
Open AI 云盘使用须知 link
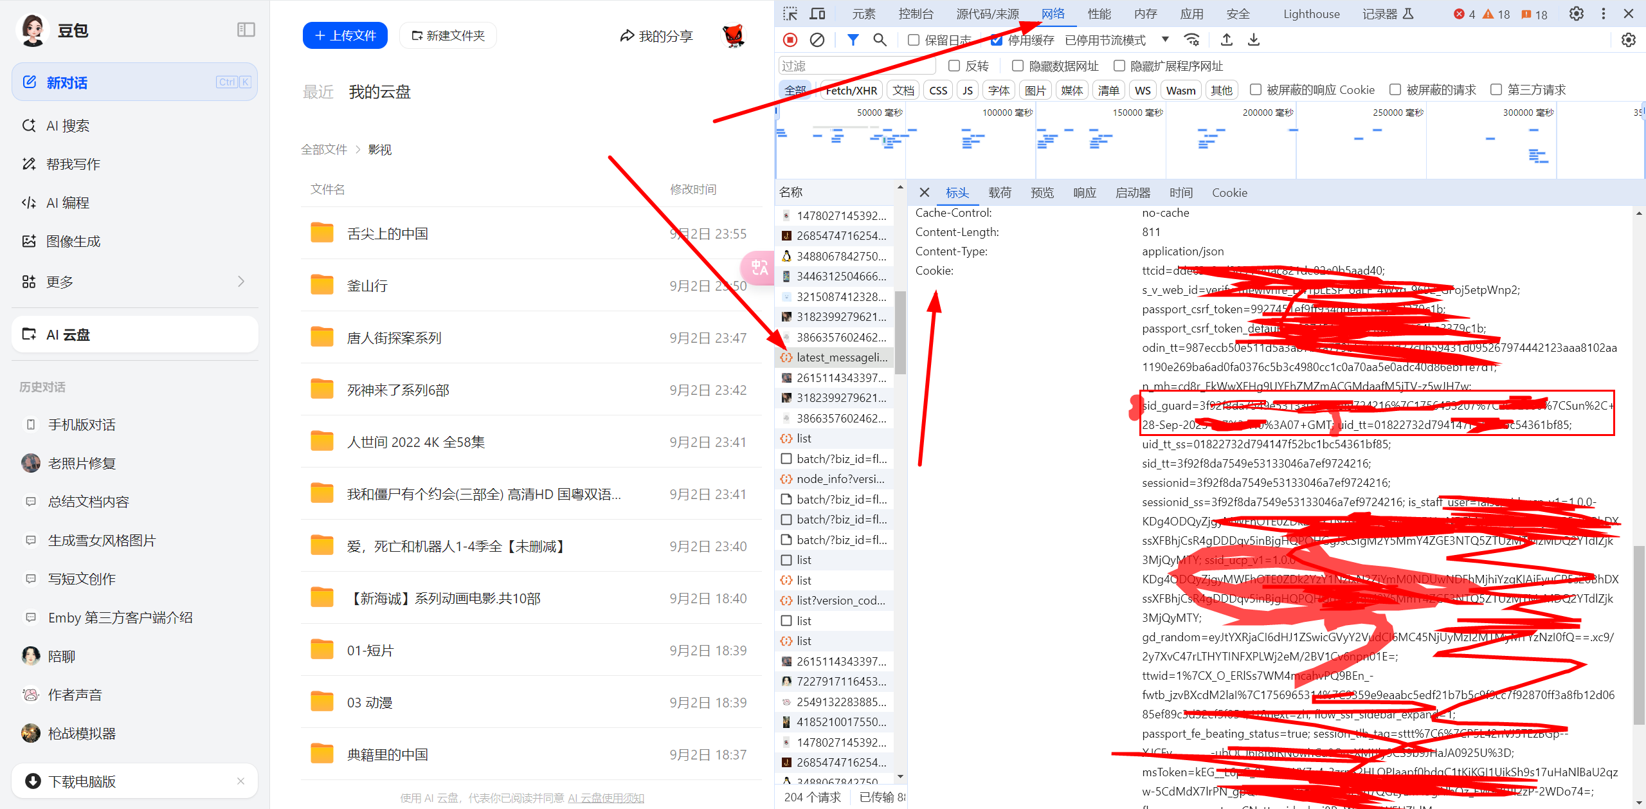(x=606, y=797)
